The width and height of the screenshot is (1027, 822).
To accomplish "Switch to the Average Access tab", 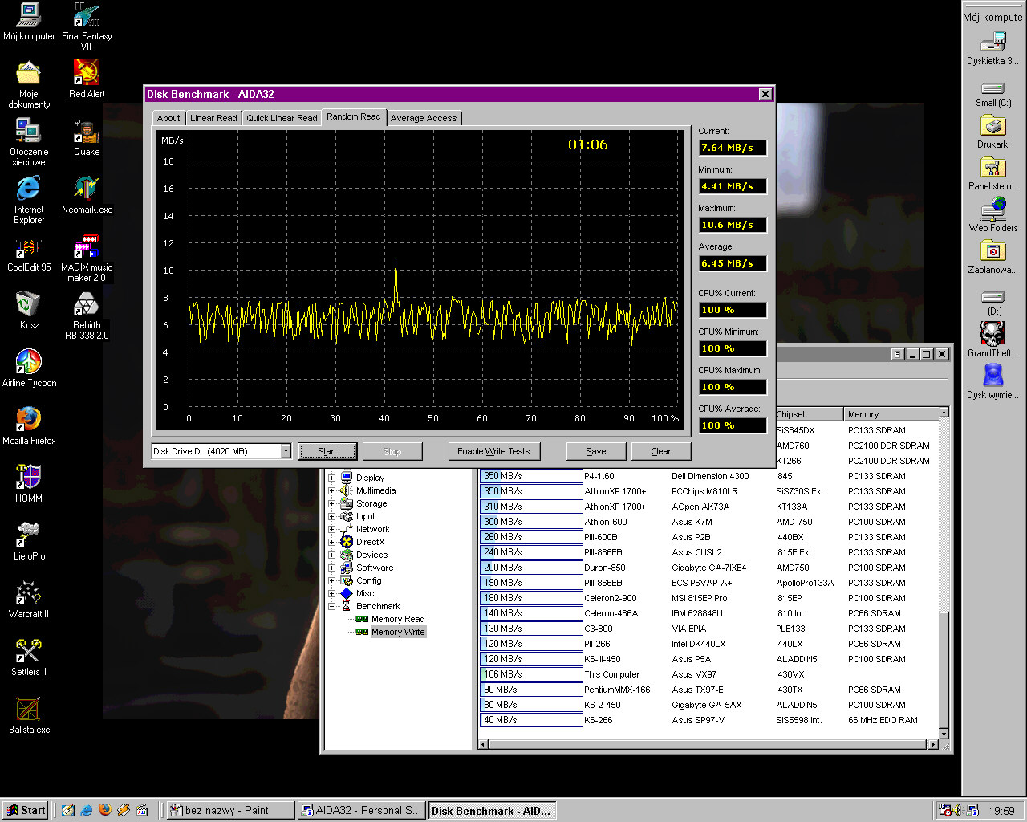I will 424,118.
